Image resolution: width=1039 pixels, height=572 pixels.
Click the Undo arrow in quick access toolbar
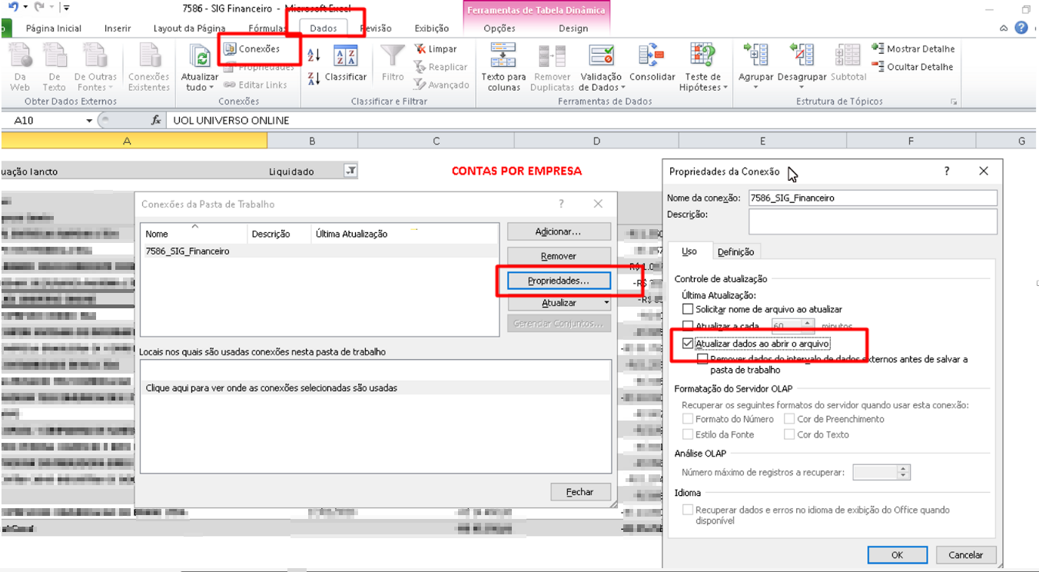tap(13, 7)
